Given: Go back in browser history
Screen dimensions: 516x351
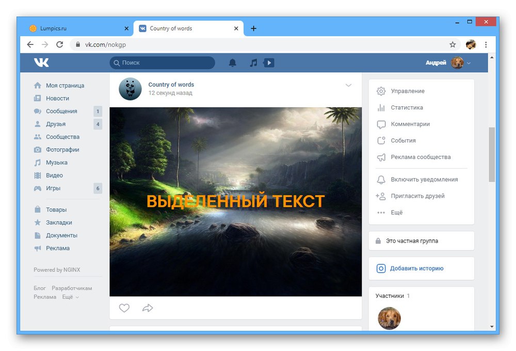Looking at the screenshot, I should pyautogui.click(x=30, y=44).
